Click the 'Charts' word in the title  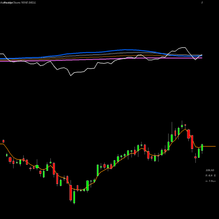click(16, 3)
